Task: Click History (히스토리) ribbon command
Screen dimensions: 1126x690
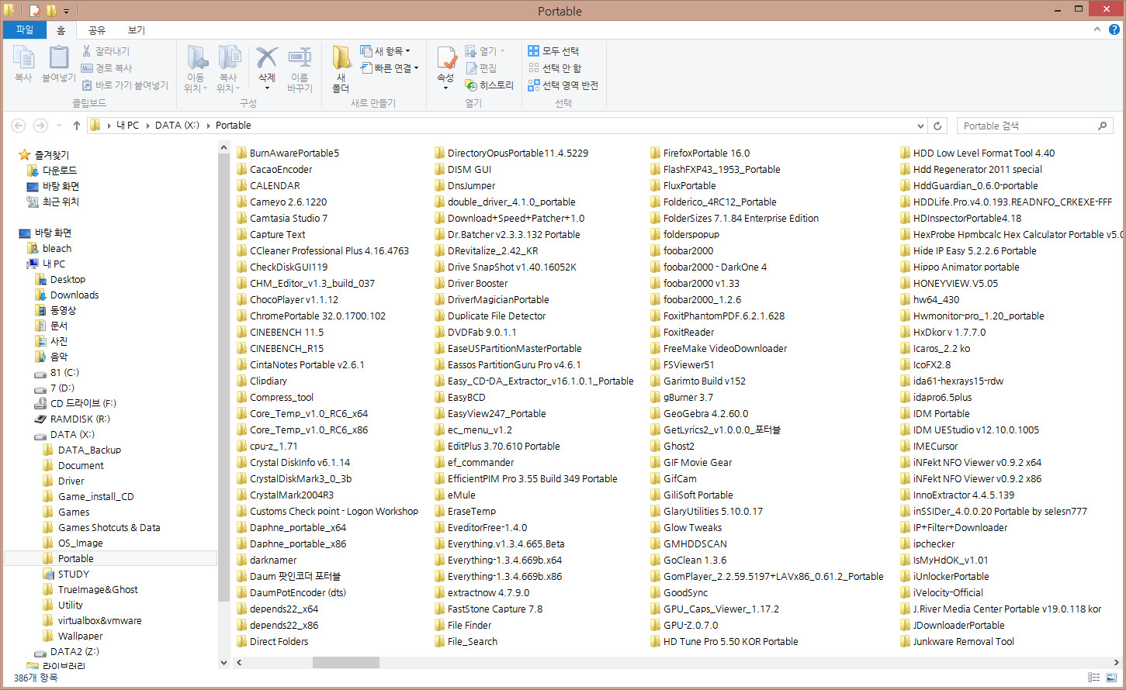Action: [x=489, y=85]
